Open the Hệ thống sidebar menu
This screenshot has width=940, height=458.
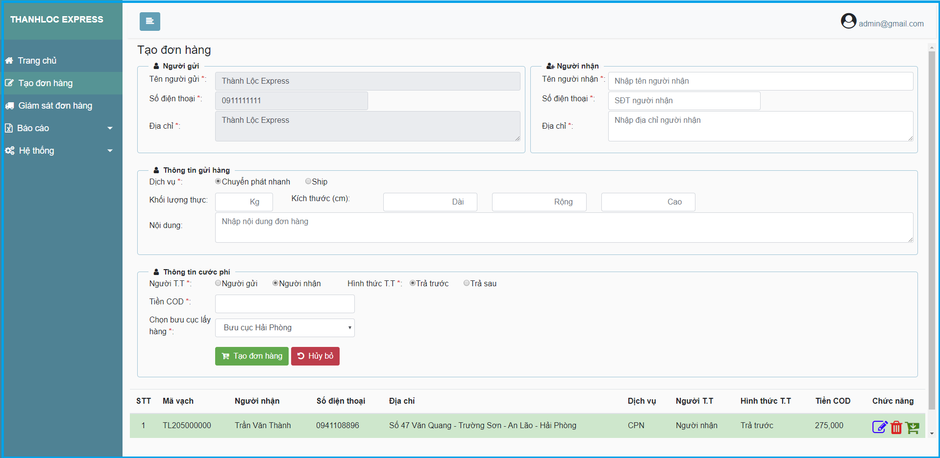coord(61,151)
